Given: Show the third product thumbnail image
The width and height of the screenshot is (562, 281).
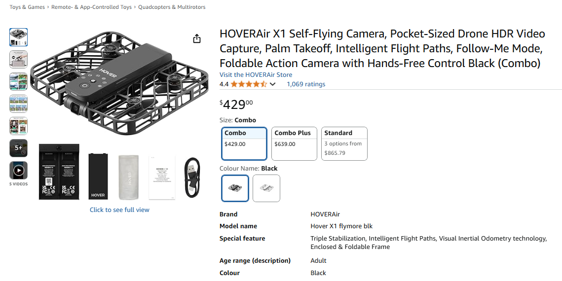Looking at the screenshot, I should [x=18, y=81].
